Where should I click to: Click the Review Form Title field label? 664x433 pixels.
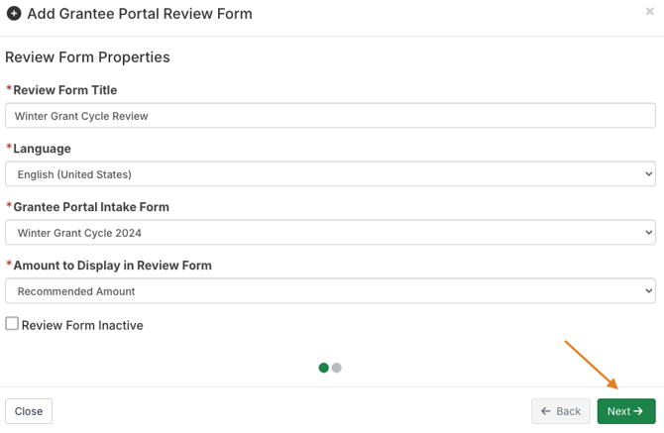click(64, 90)
